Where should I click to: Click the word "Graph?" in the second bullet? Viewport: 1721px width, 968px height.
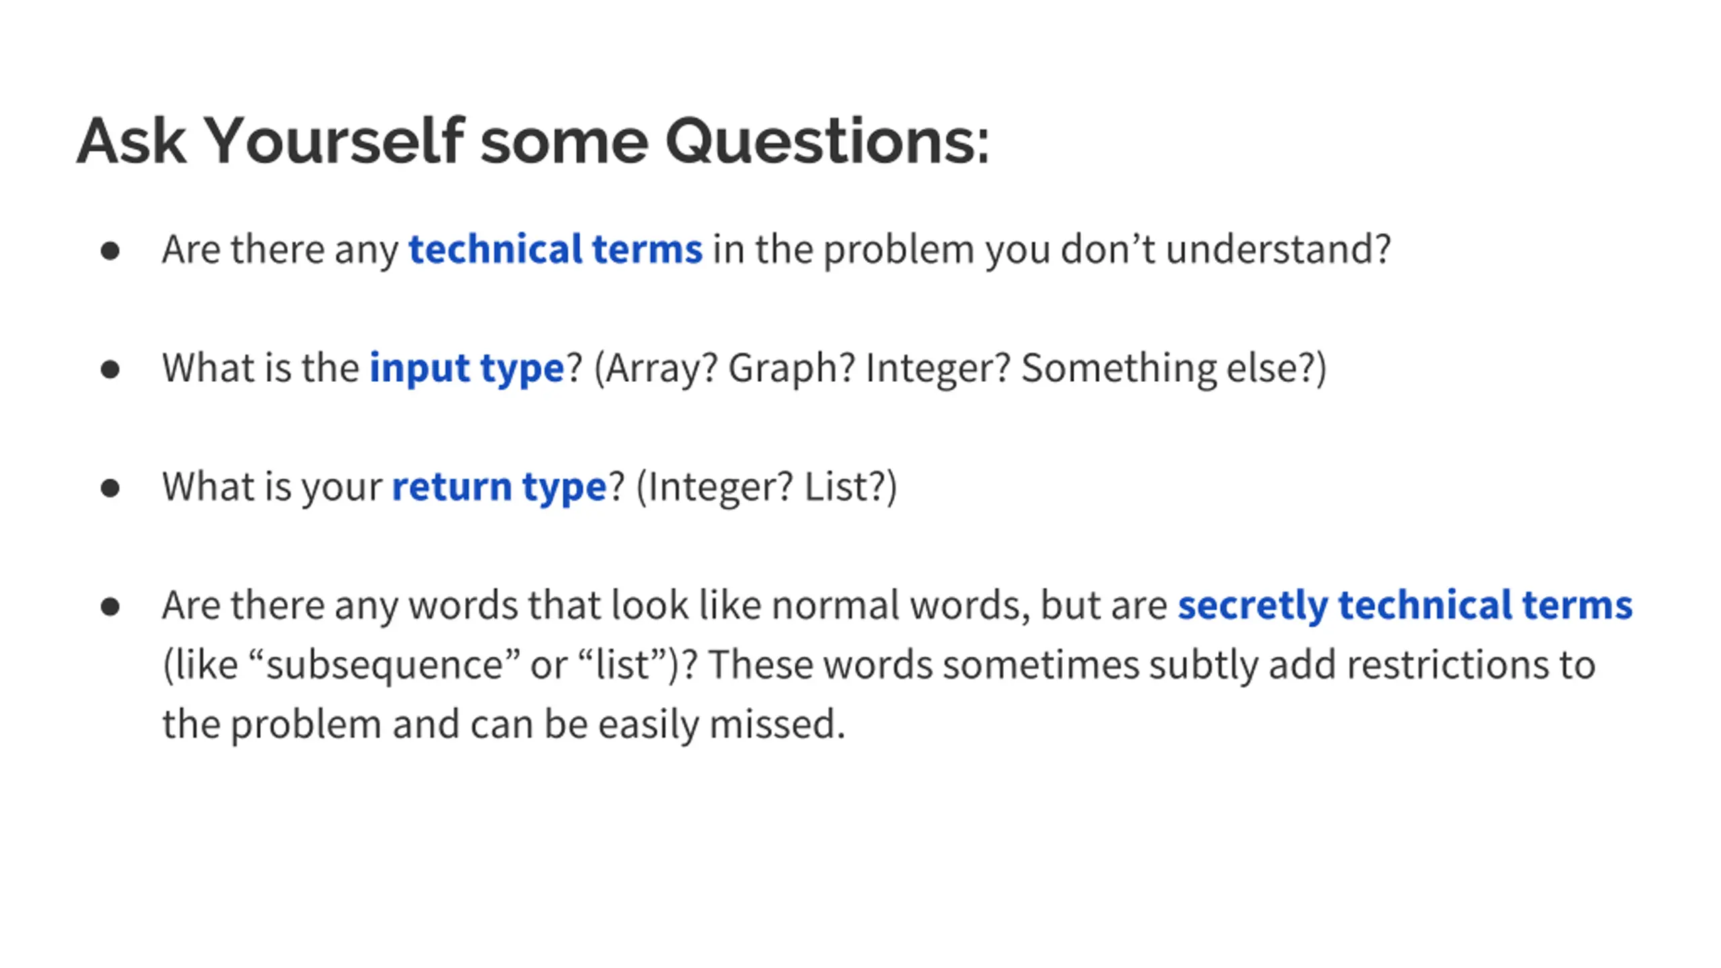[x=792, y=368]
